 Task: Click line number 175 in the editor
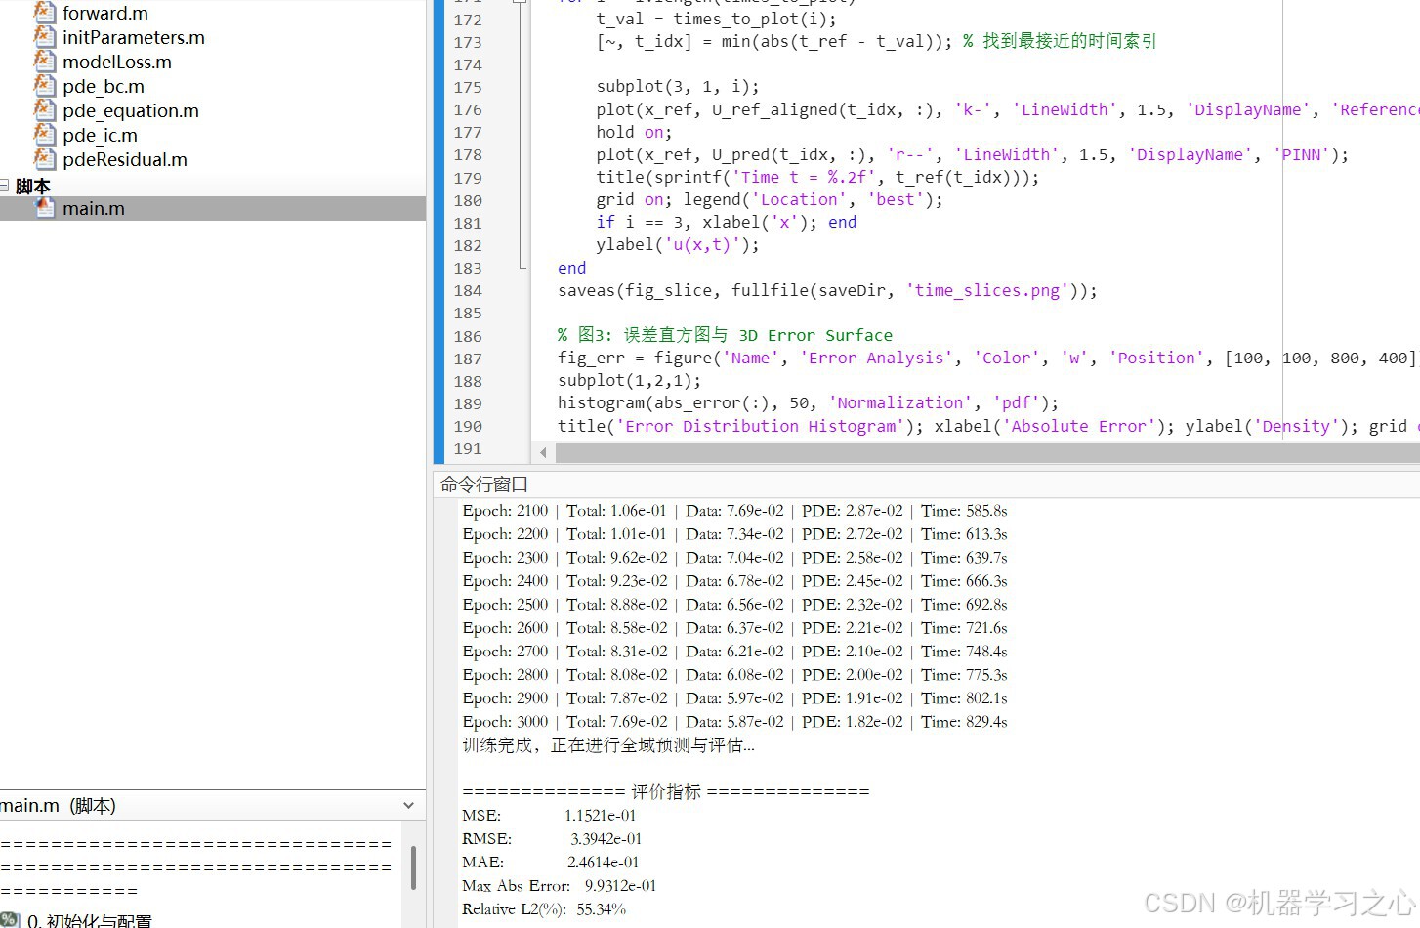tap(468, 87)
